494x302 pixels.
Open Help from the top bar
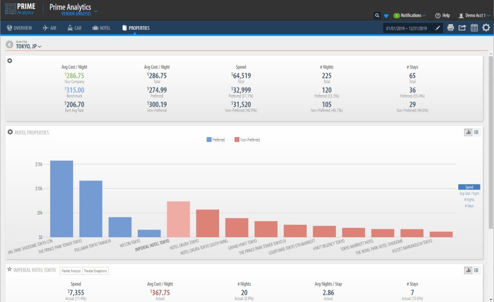pyautogui.click(x=442, y=15)
